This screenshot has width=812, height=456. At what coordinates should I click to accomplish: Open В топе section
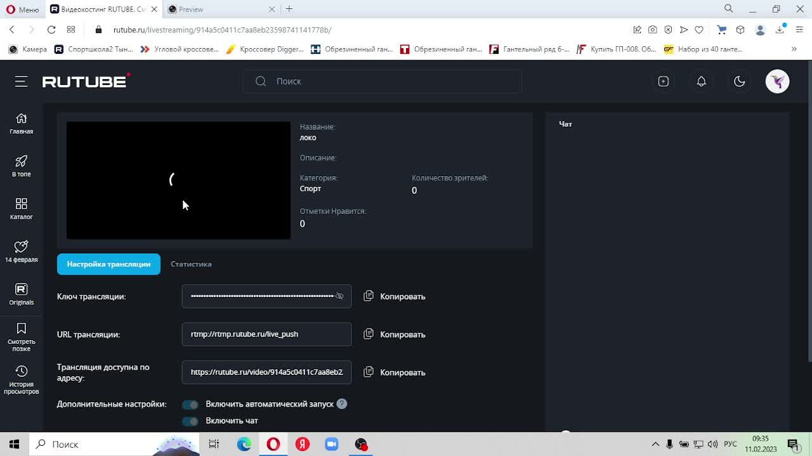(x=21, y=166)
